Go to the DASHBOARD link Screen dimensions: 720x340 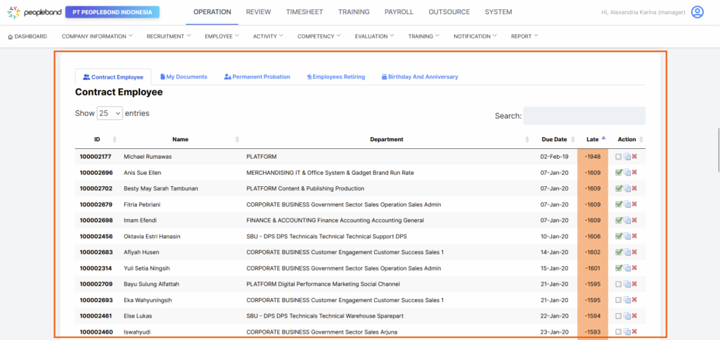pyautogui.click(x=27, y=37)
